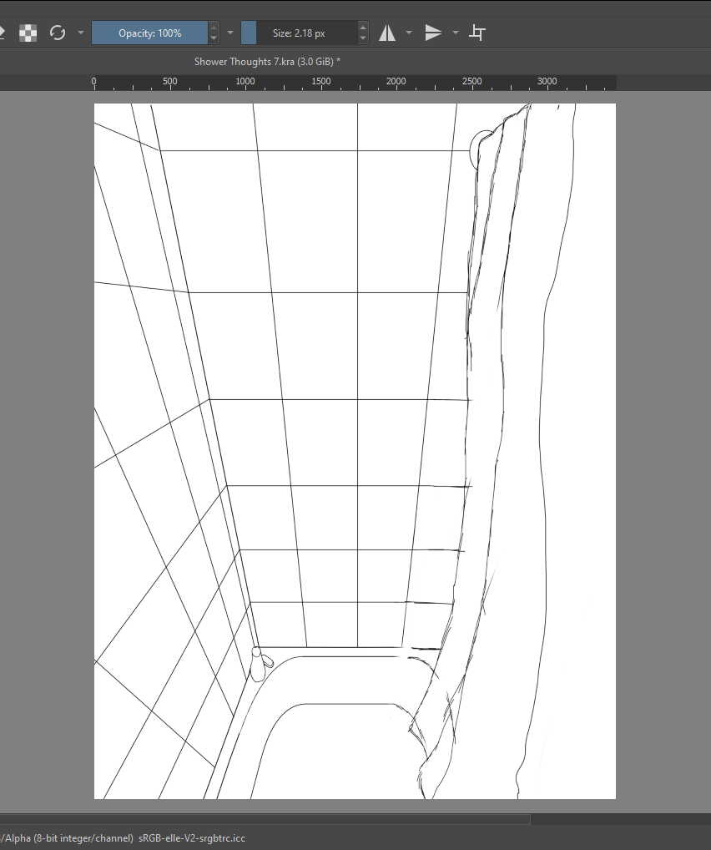Reload the original brush preset
The width and height of the screenshot is (711, 850).
[x=58, y=33]
